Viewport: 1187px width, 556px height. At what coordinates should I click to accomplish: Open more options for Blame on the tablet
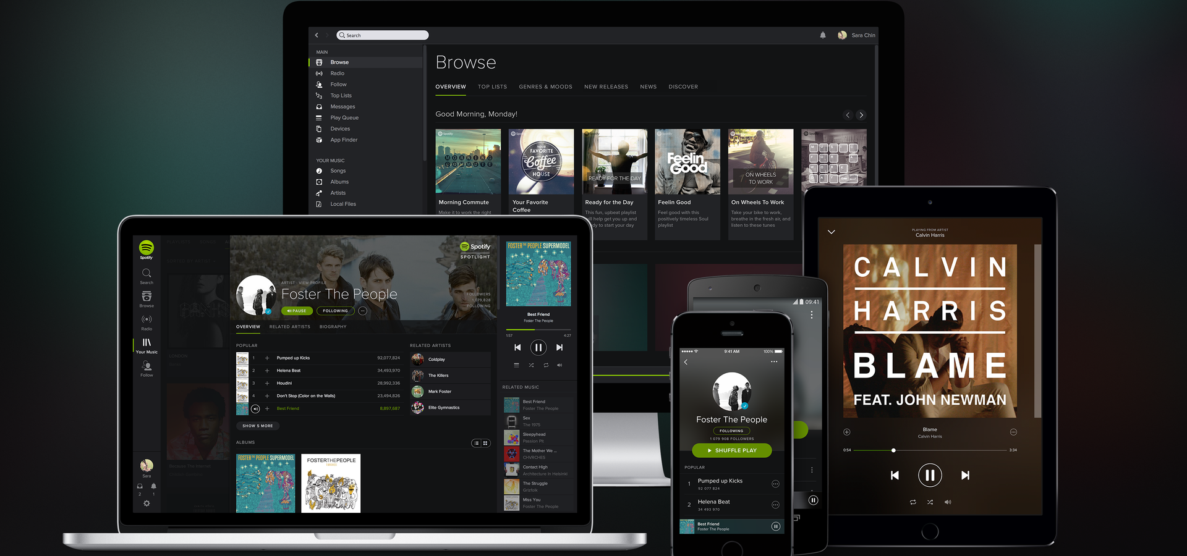1013,432
